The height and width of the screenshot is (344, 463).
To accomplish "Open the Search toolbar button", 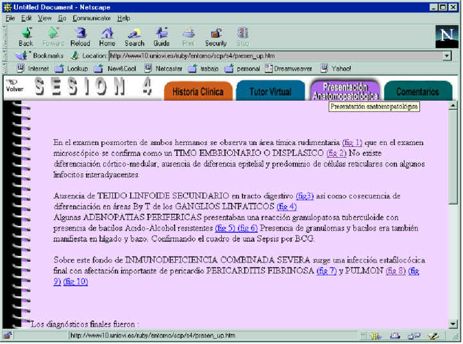I will tap(135, 36).
